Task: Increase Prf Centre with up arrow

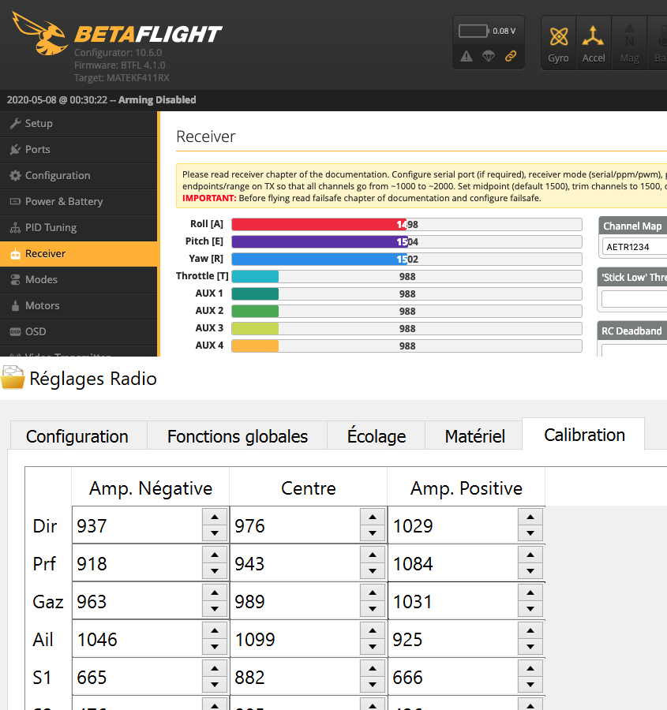Action: 373,555
